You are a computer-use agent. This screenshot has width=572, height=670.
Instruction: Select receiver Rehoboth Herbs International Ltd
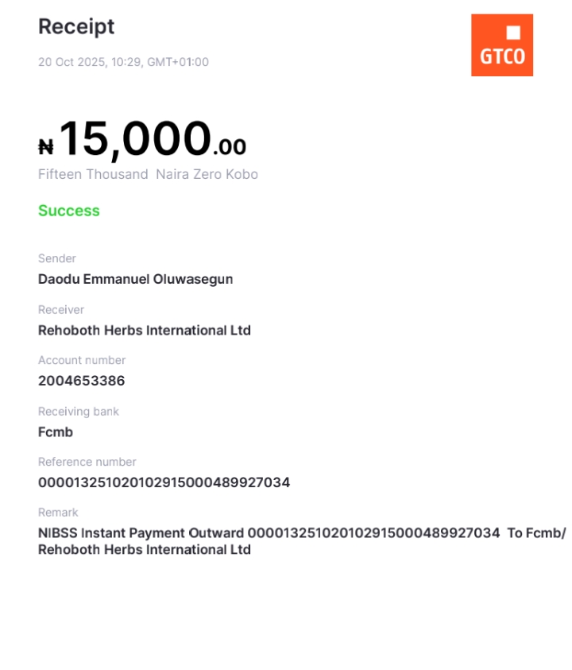click(145, 330)
